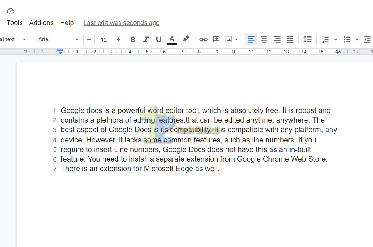The image size is (373, 247).
Task: Open line spacing options
Action: (x=307, y=39)
